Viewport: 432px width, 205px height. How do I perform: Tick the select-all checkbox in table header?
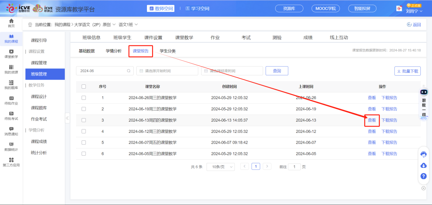tap(84, 86)
